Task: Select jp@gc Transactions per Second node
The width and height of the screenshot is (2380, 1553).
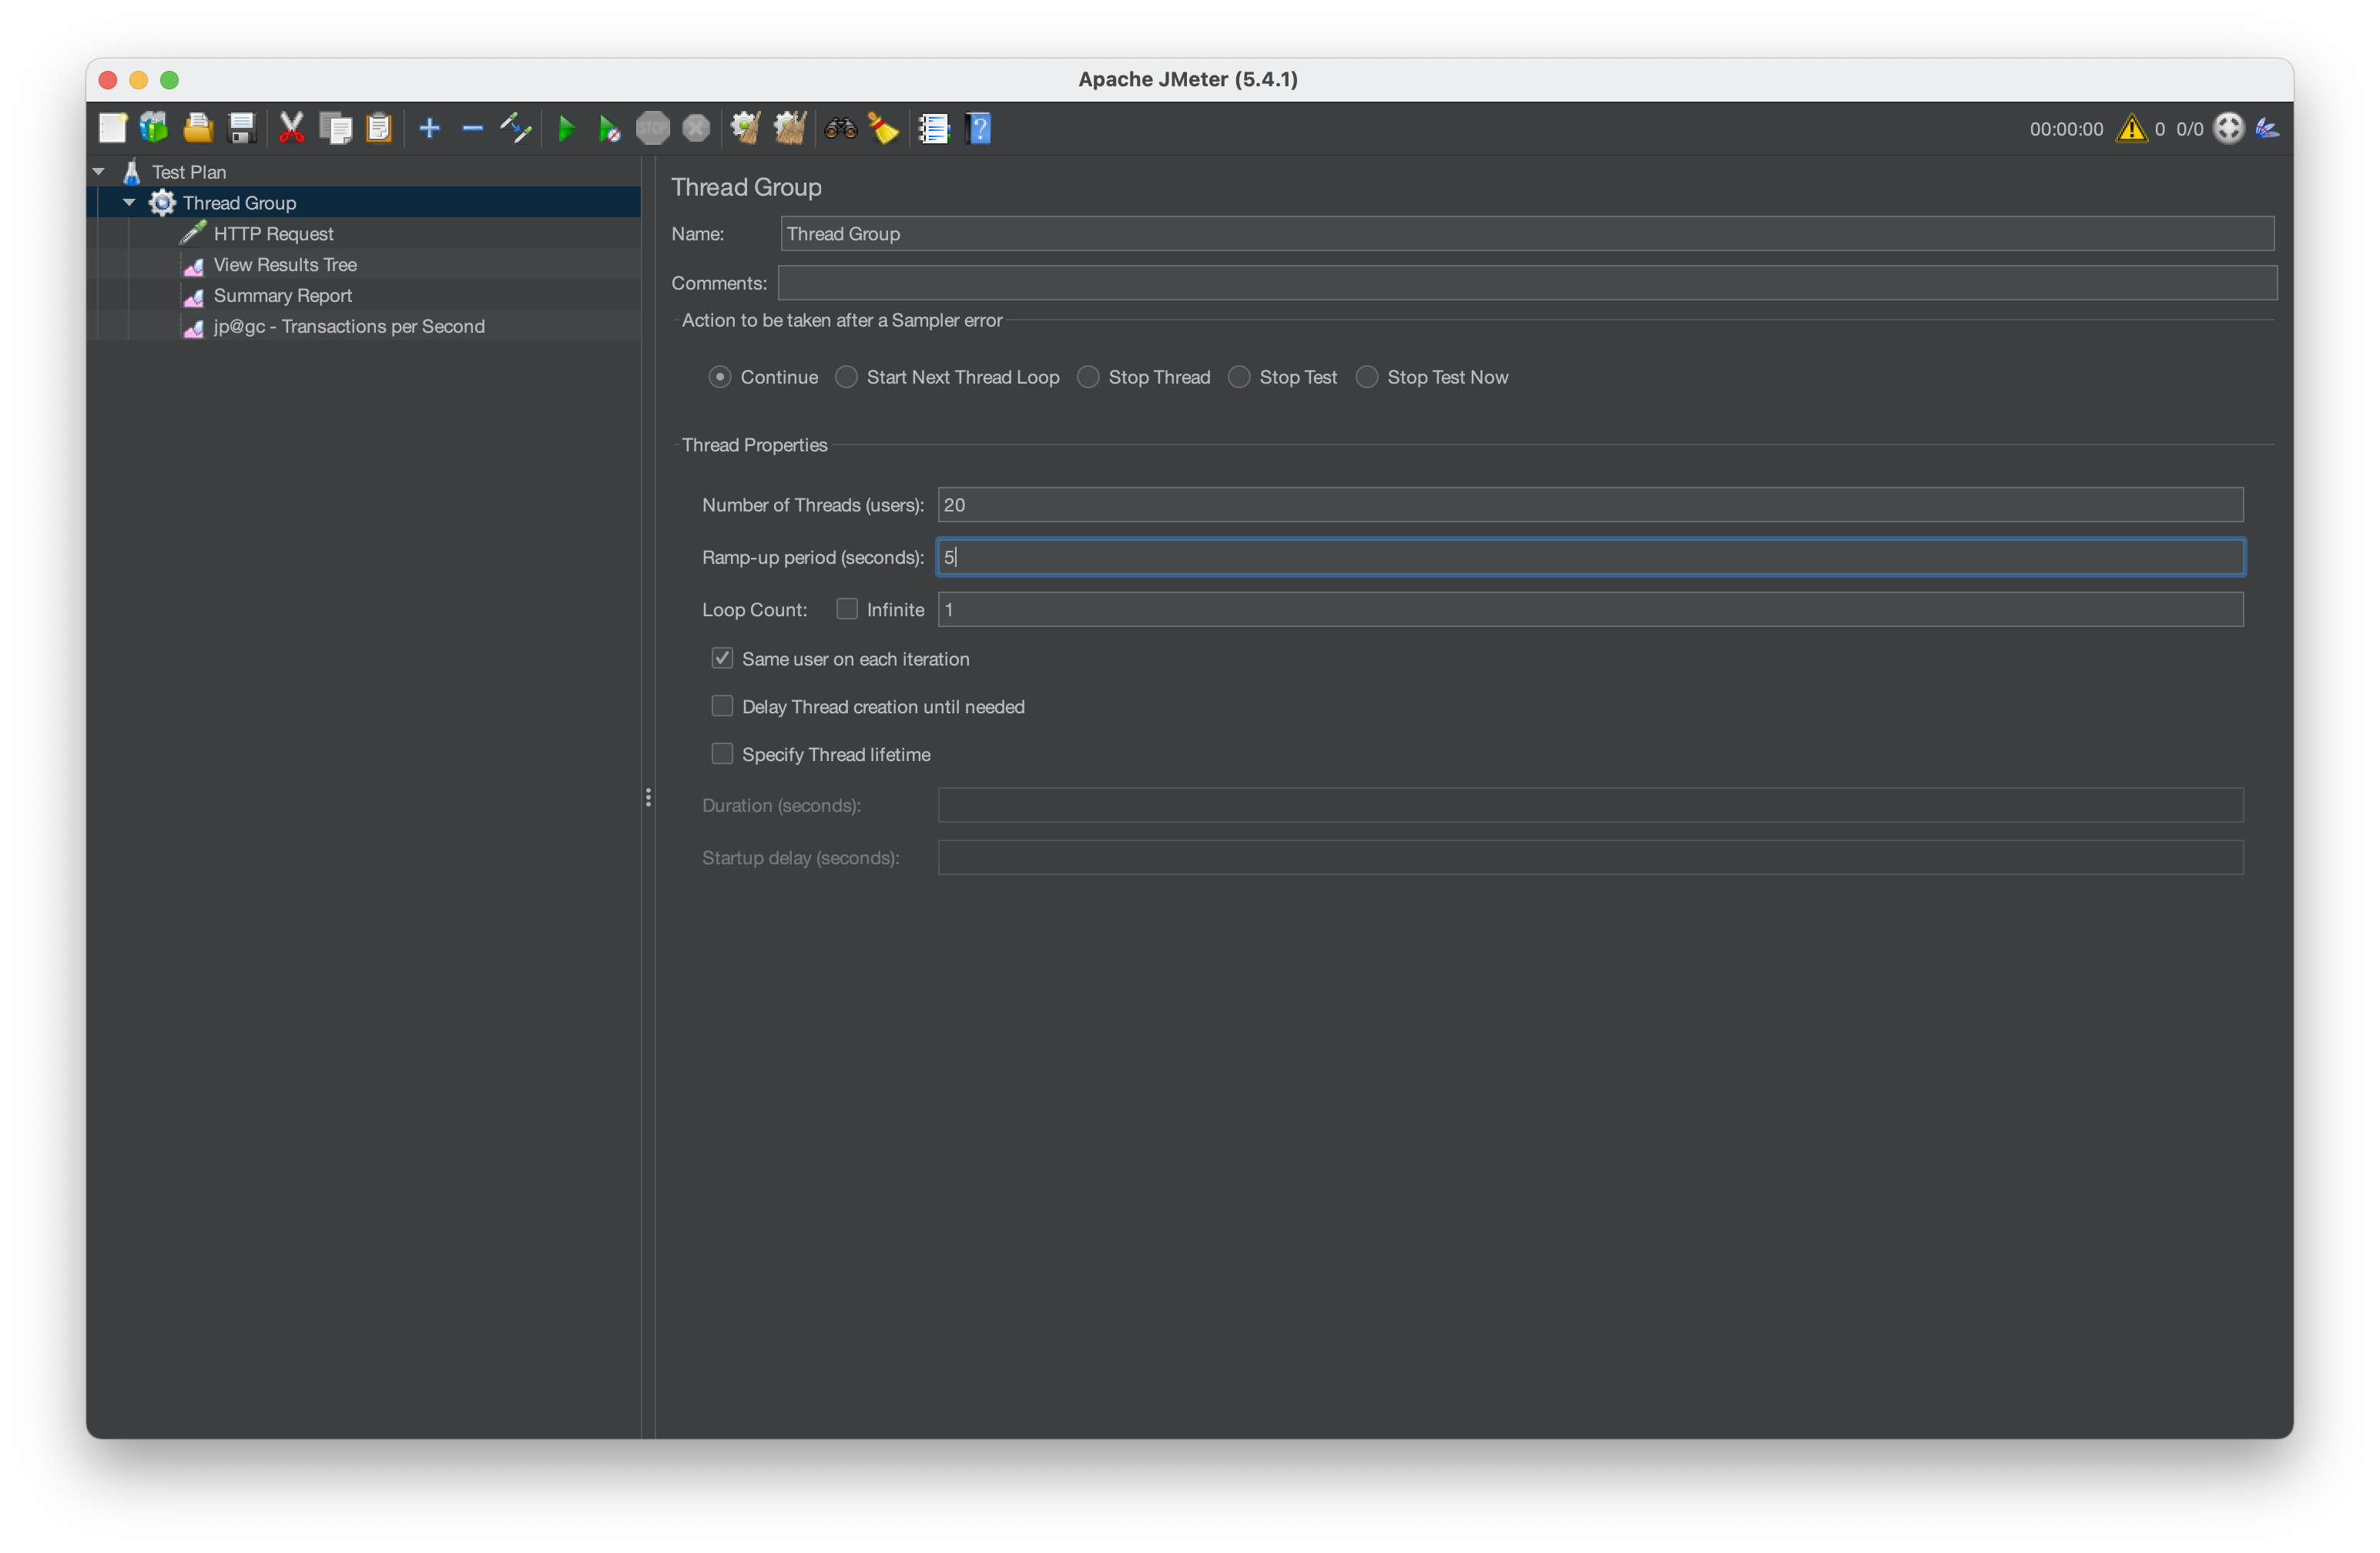Action: pyautogui.click(x=349, y=327)
